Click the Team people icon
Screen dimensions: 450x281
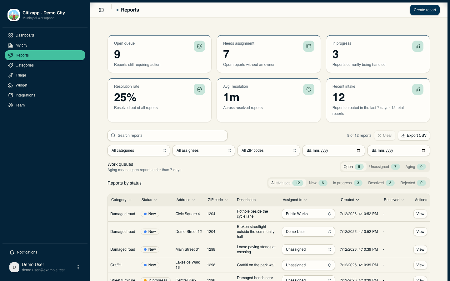coord(11,105)
